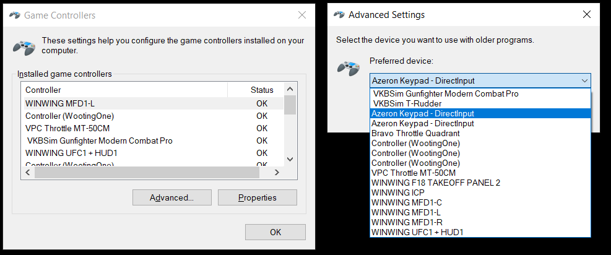The image size is (611, 255).
Task: Select Bravo Throttle Quadrant in the dropdown
Action: [415, 133]
